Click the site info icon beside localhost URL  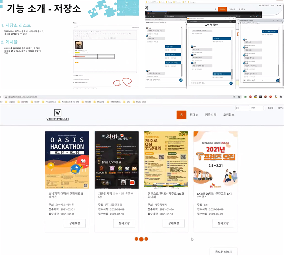coord(6,97)
